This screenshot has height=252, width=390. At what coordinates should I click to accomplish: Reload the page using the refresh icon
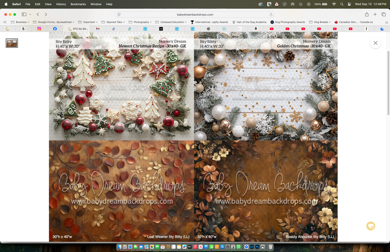click(271, 15)
